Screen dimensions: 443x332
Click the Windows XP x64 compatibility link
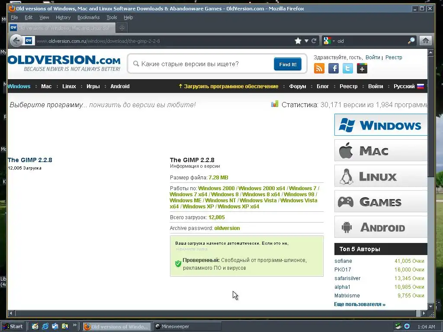point(238,206)
